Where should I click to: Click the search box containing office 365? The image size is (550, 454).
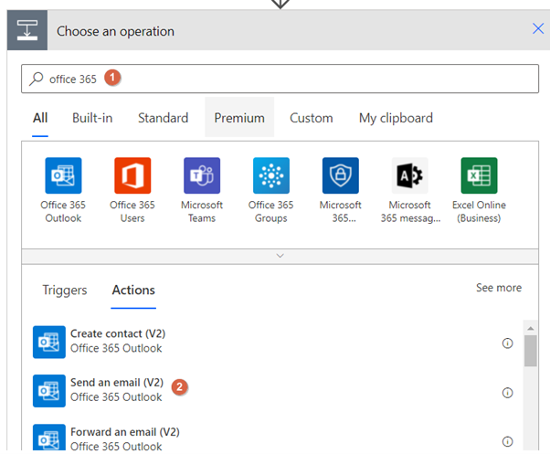[x=280, y=79]
